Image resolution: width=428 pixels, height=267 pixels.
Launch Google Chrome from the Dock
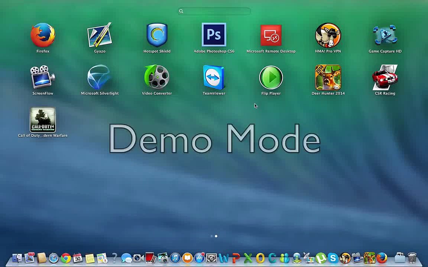(x=66, y=258)
